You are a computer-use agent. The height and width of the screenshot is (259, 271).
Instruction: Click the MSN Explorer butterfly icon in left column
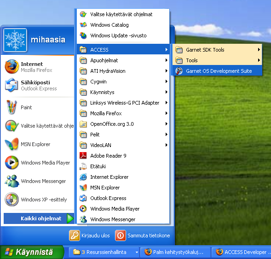[x=12, y=144]
